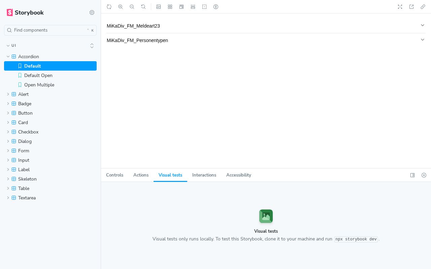Select the Default Open story
Viewport: 431px width, 269px height.
pyautogui.click(x=50, y=75)
